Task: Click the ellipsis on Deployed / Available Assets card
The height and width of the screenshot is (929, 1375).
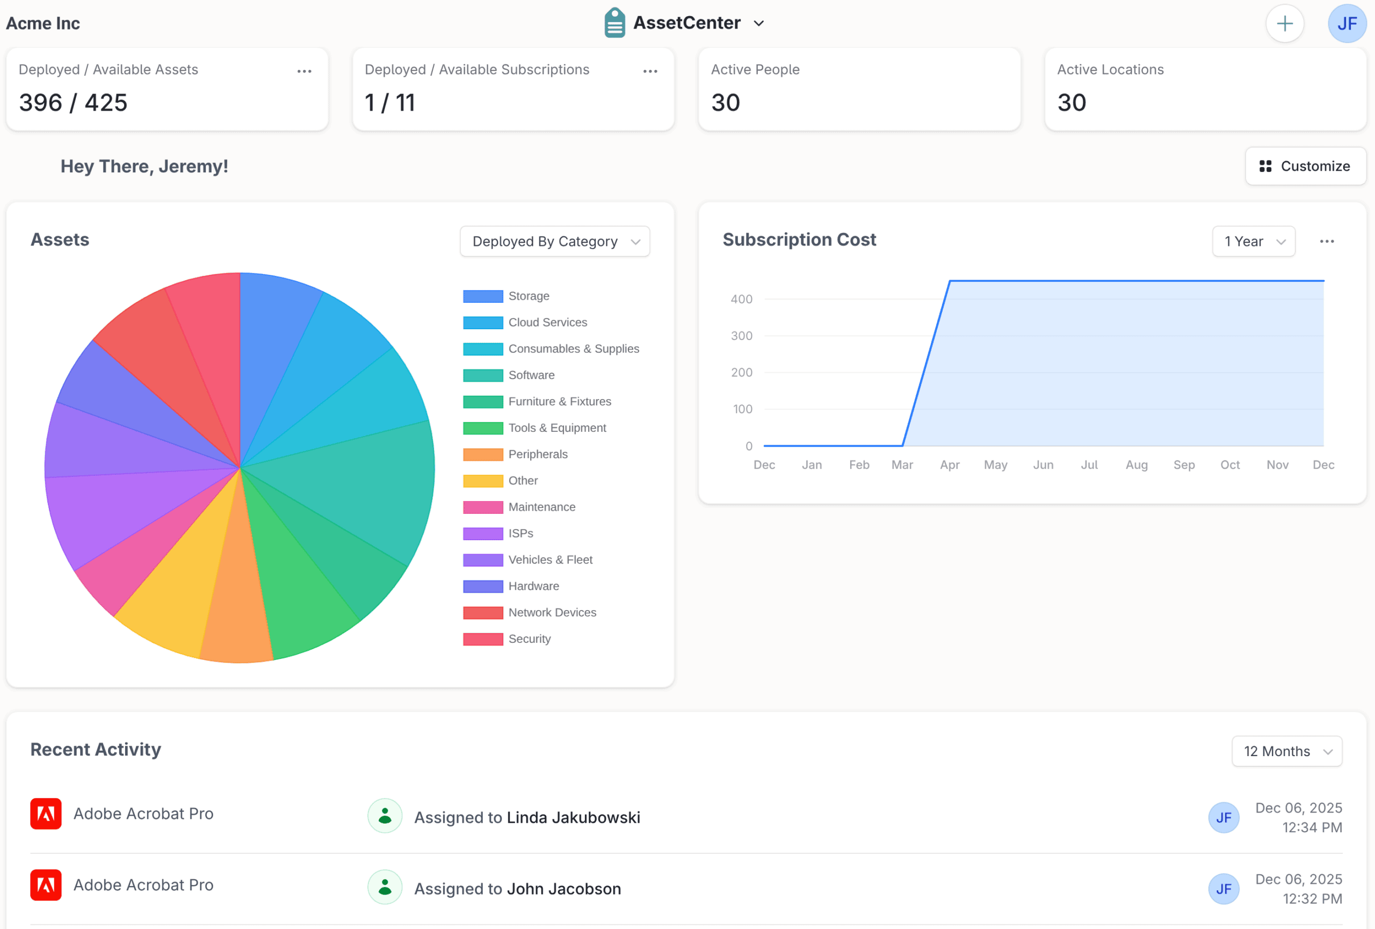Action: (x=304, y=70)
